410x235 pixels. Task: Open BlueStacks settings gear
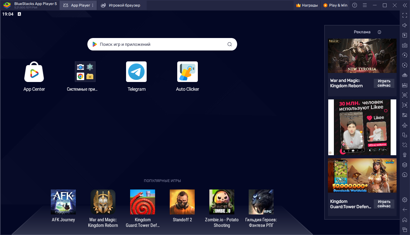point(405,200)
